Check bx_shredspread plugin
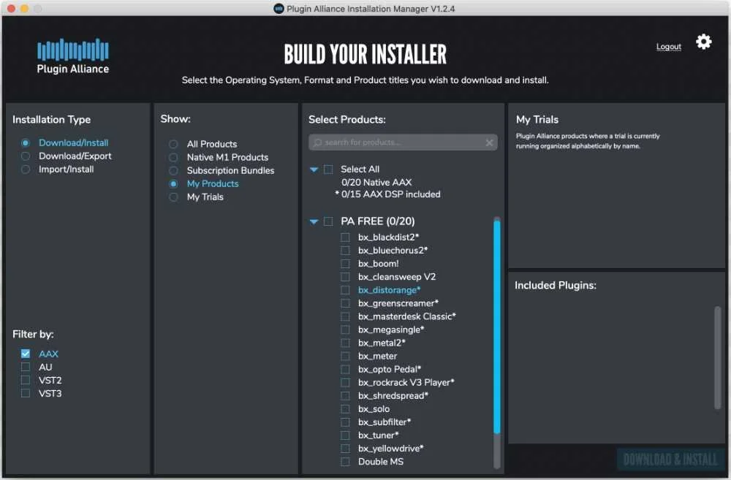The height and width of the screenshot is (480, 731). (346, 396)
